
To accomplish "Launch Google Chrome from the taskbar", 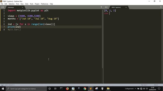I will (85, 89).
